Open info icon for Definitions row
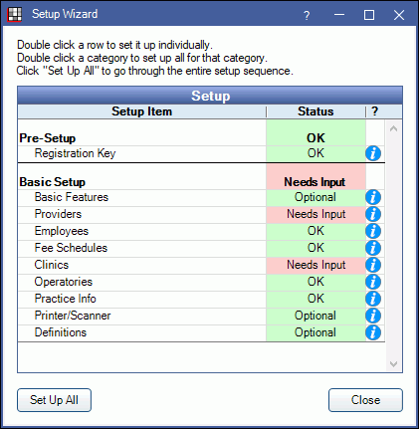The height and width of the screenshot is (429, 419). click(373, 332)
